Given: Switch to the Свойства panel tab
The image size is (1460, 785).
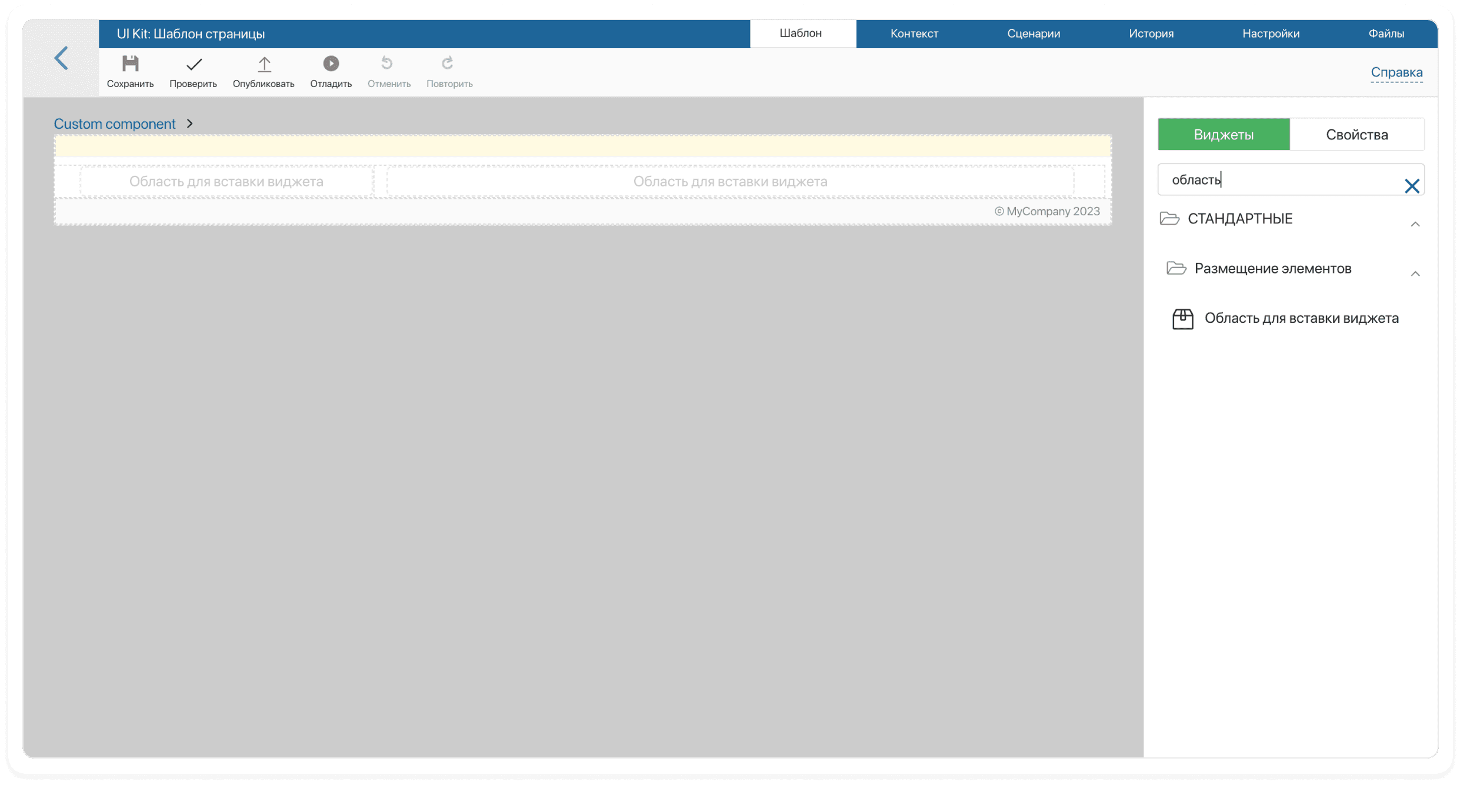Looking at the screenshot, I should click(1356, 135).
